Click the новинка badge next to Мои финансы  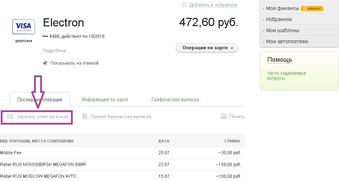[x=312, y=9]
